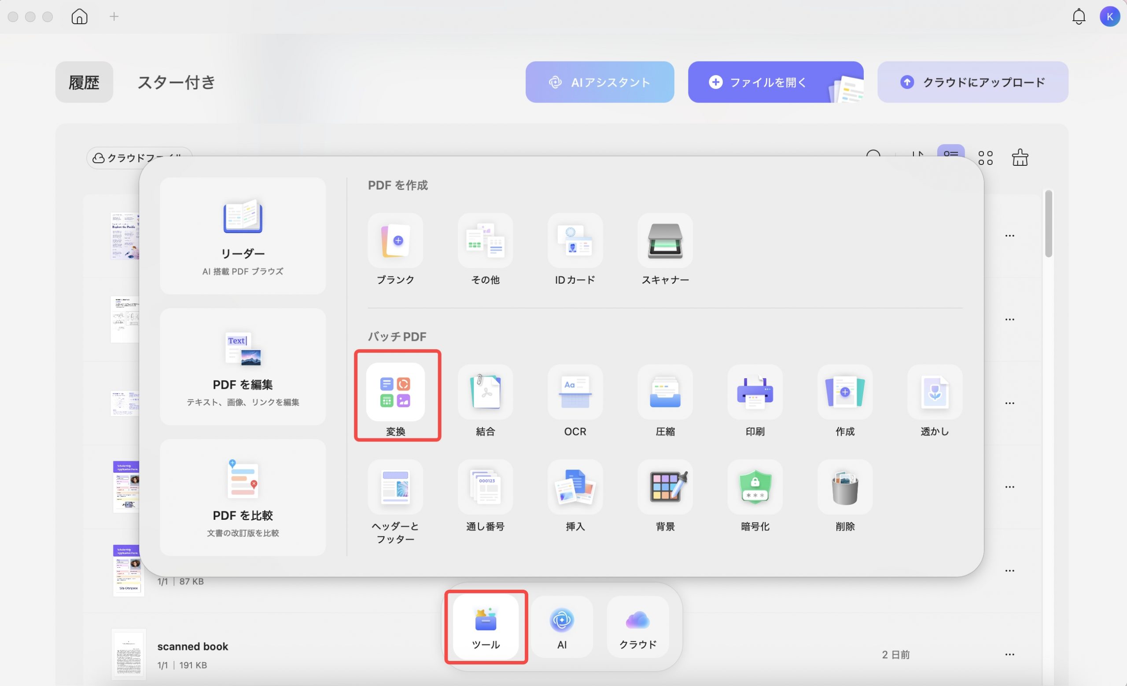Screen dimensions: 1127x686
Task: Open the ヘッダーとフッター batch tool
Action: 395,487
